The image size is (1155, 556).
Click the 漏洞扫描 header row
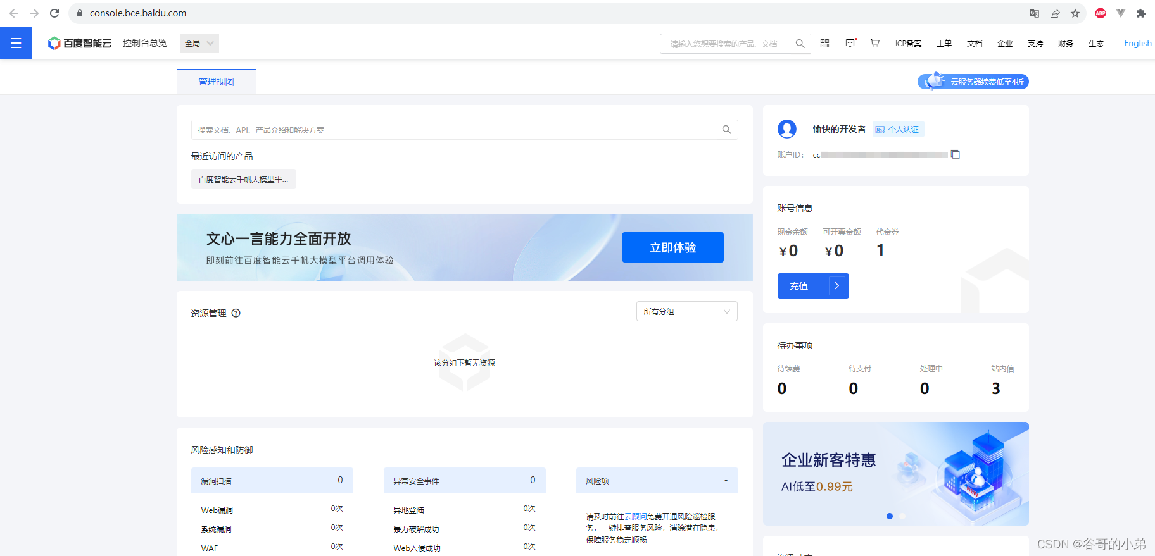[272, 480]
